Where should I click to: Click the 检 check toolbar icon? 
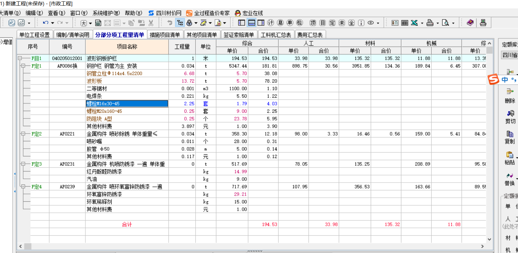click(300, 23)
